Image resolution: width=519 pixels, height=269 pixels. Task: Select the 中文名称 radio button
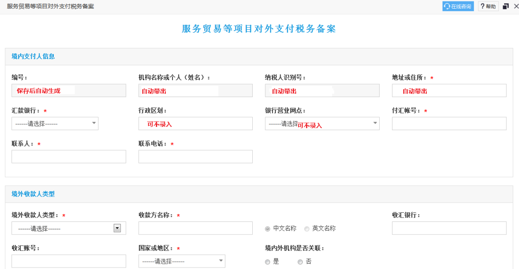268,229
